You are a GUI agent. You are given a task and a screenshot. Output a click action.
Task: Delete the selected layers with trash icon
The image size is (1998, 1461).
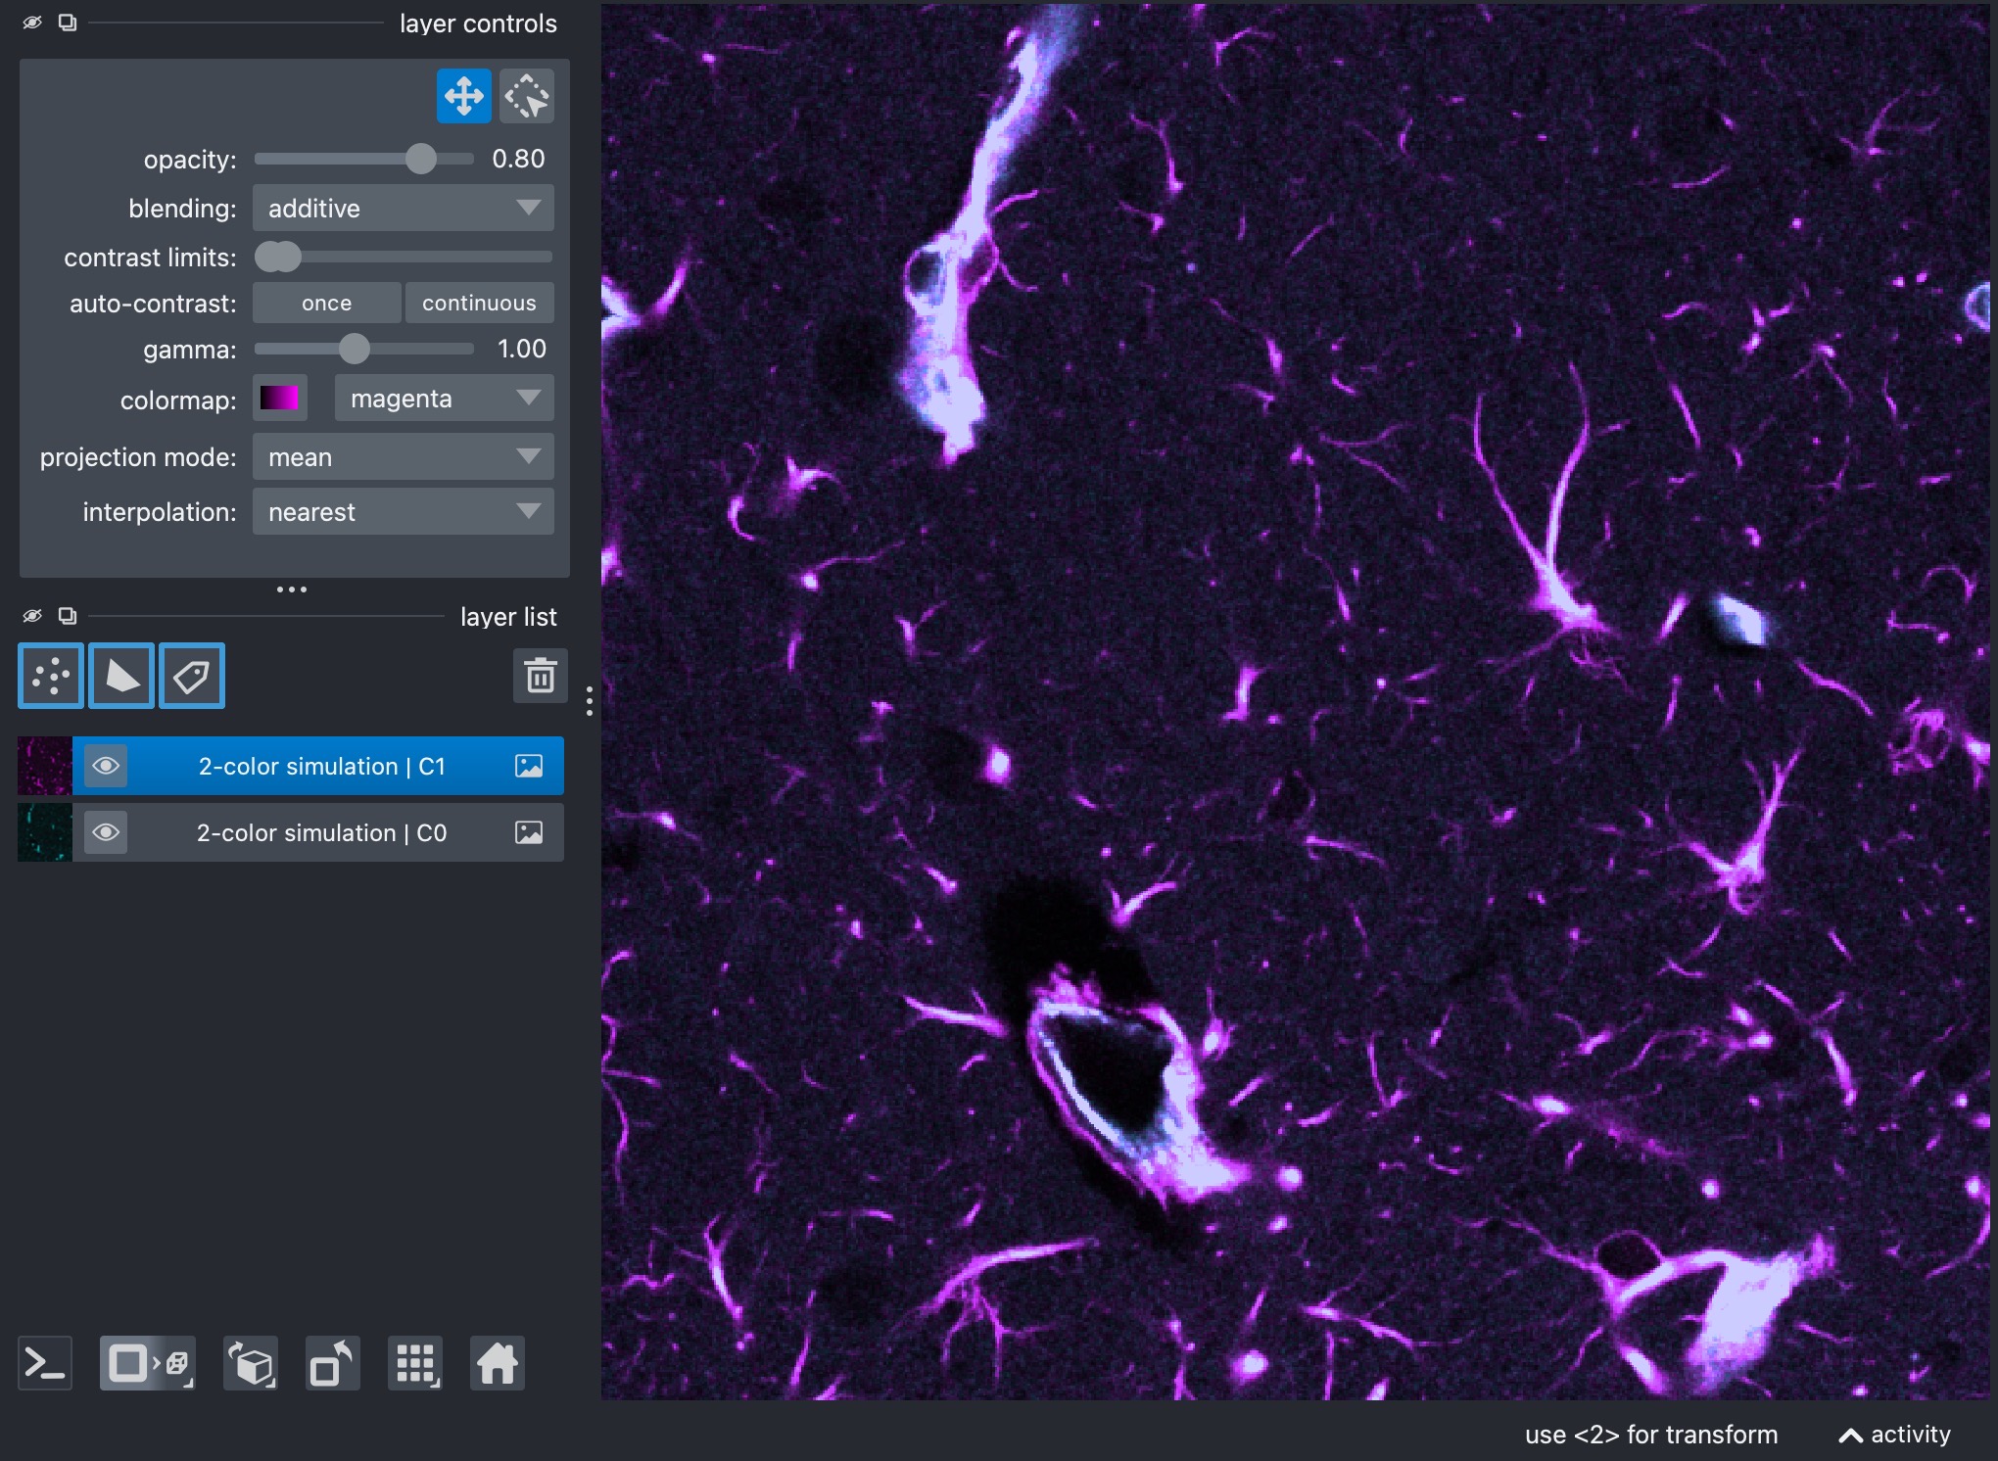541,676
